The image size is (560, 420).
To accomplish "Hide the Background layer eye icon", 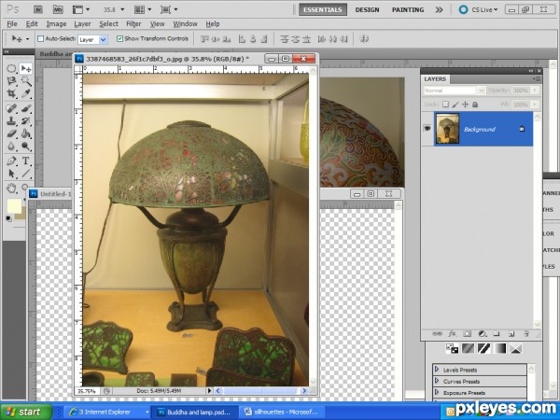I will tap(427, 128).
